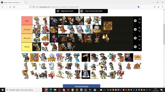Image resolution: width=165 pixels, height=92 pixels.
Task: Move the обычный tier row down
Action: pos(139,40)
